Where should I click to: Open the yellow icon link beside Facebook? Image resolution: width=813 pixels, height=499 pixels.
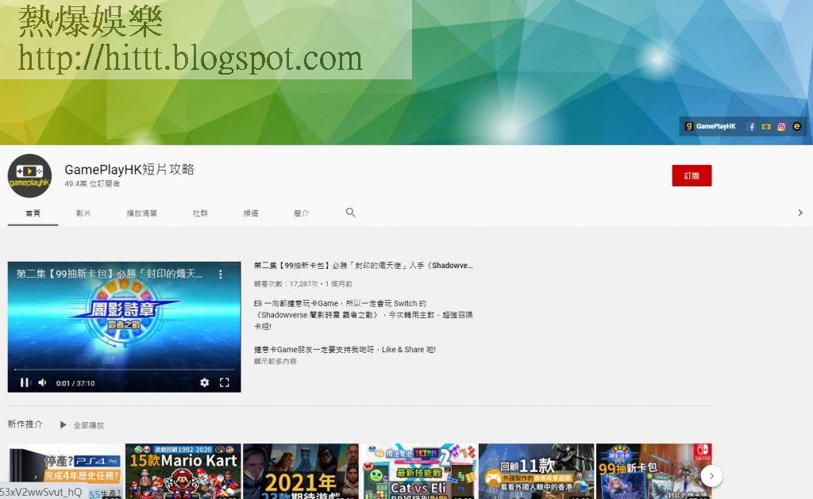click(766, 126)
